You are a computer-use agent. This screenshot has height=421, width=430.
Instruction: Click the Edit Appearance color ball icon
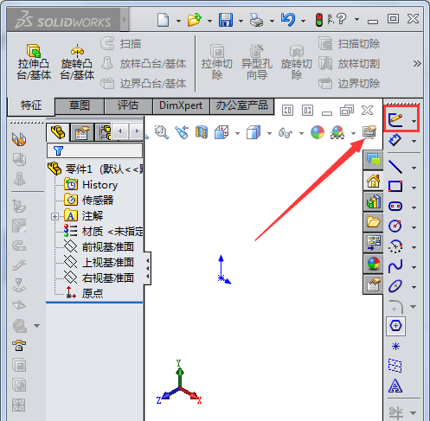click(318, 132)
